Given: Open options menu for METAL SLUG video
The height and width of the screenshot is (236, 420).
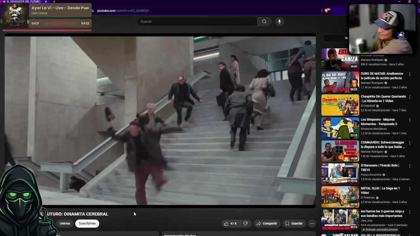Looking at the screenshot, I should (409, 189).
